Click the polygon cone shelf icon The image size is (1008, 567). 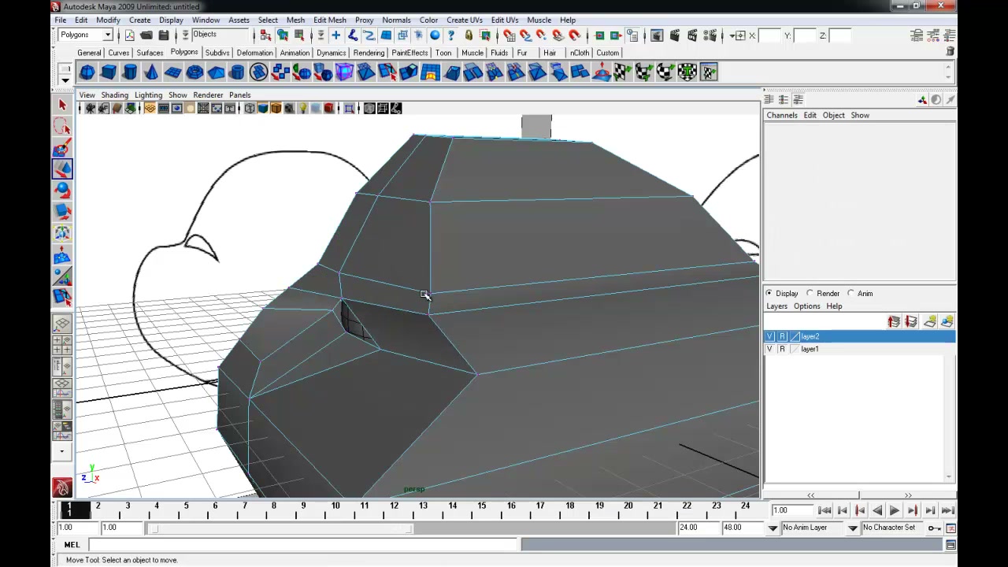pyautogui.click(x=151, y=72)
